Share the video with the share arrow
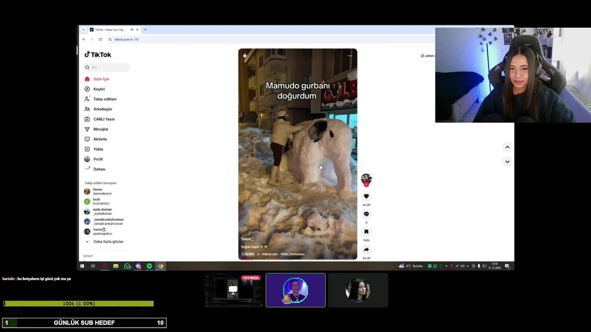Viewport: 591px width, 332px height. point(366,249)
